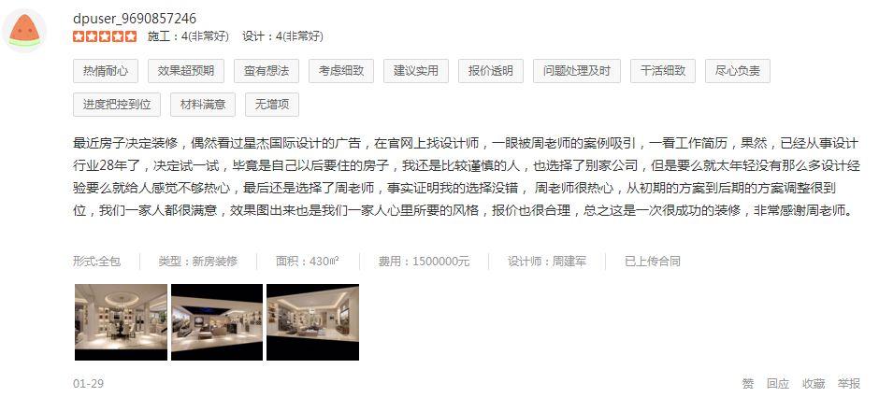Open third interior render thumbnail
Screen dimensions: 879x397
pos(313,322)
